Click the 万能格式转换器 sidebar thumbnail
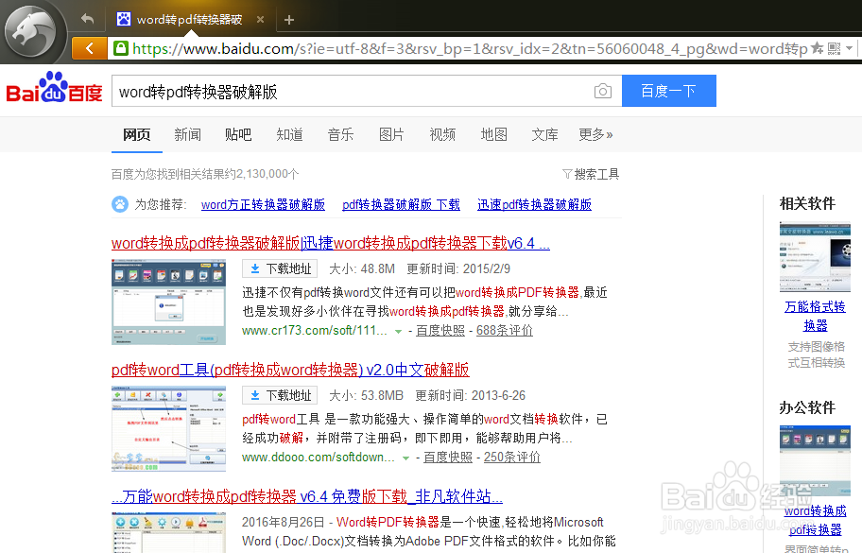The width and height of the screenshot is (862, 553). coord(815,257)
